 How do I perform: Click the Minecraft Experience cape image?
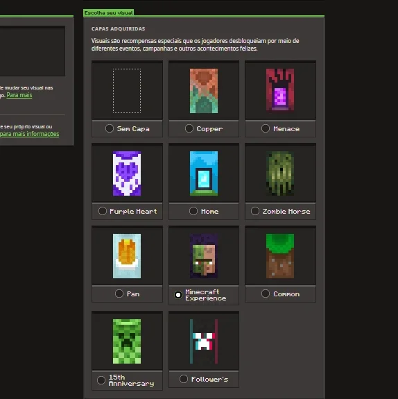click(204, 256)
